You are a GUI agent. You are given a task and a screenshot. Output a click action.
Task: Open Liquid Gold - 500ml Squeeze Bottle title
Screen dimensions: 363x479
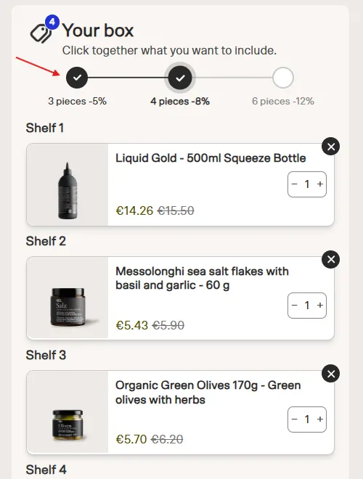coord(211,158)
